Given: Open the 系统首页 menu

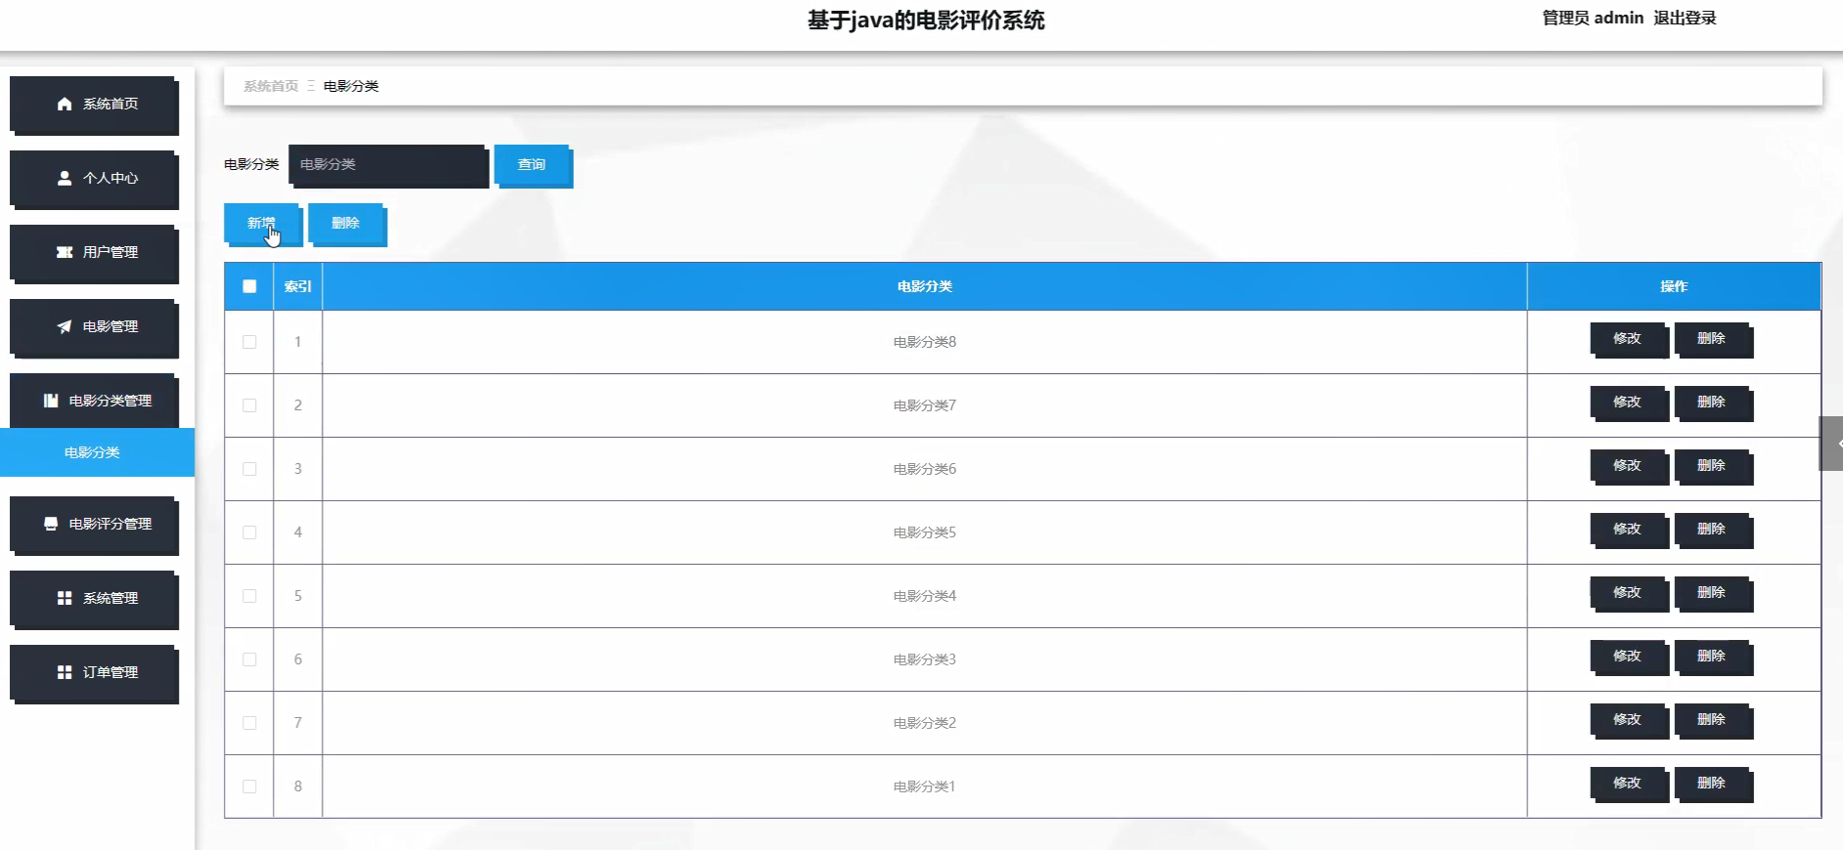Looking at the screenshot, I should tap(94, 105).
